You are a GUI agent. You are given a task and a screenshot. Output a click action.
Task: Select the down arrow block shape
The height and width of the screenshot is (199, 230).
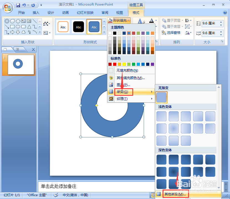[18, 32]
